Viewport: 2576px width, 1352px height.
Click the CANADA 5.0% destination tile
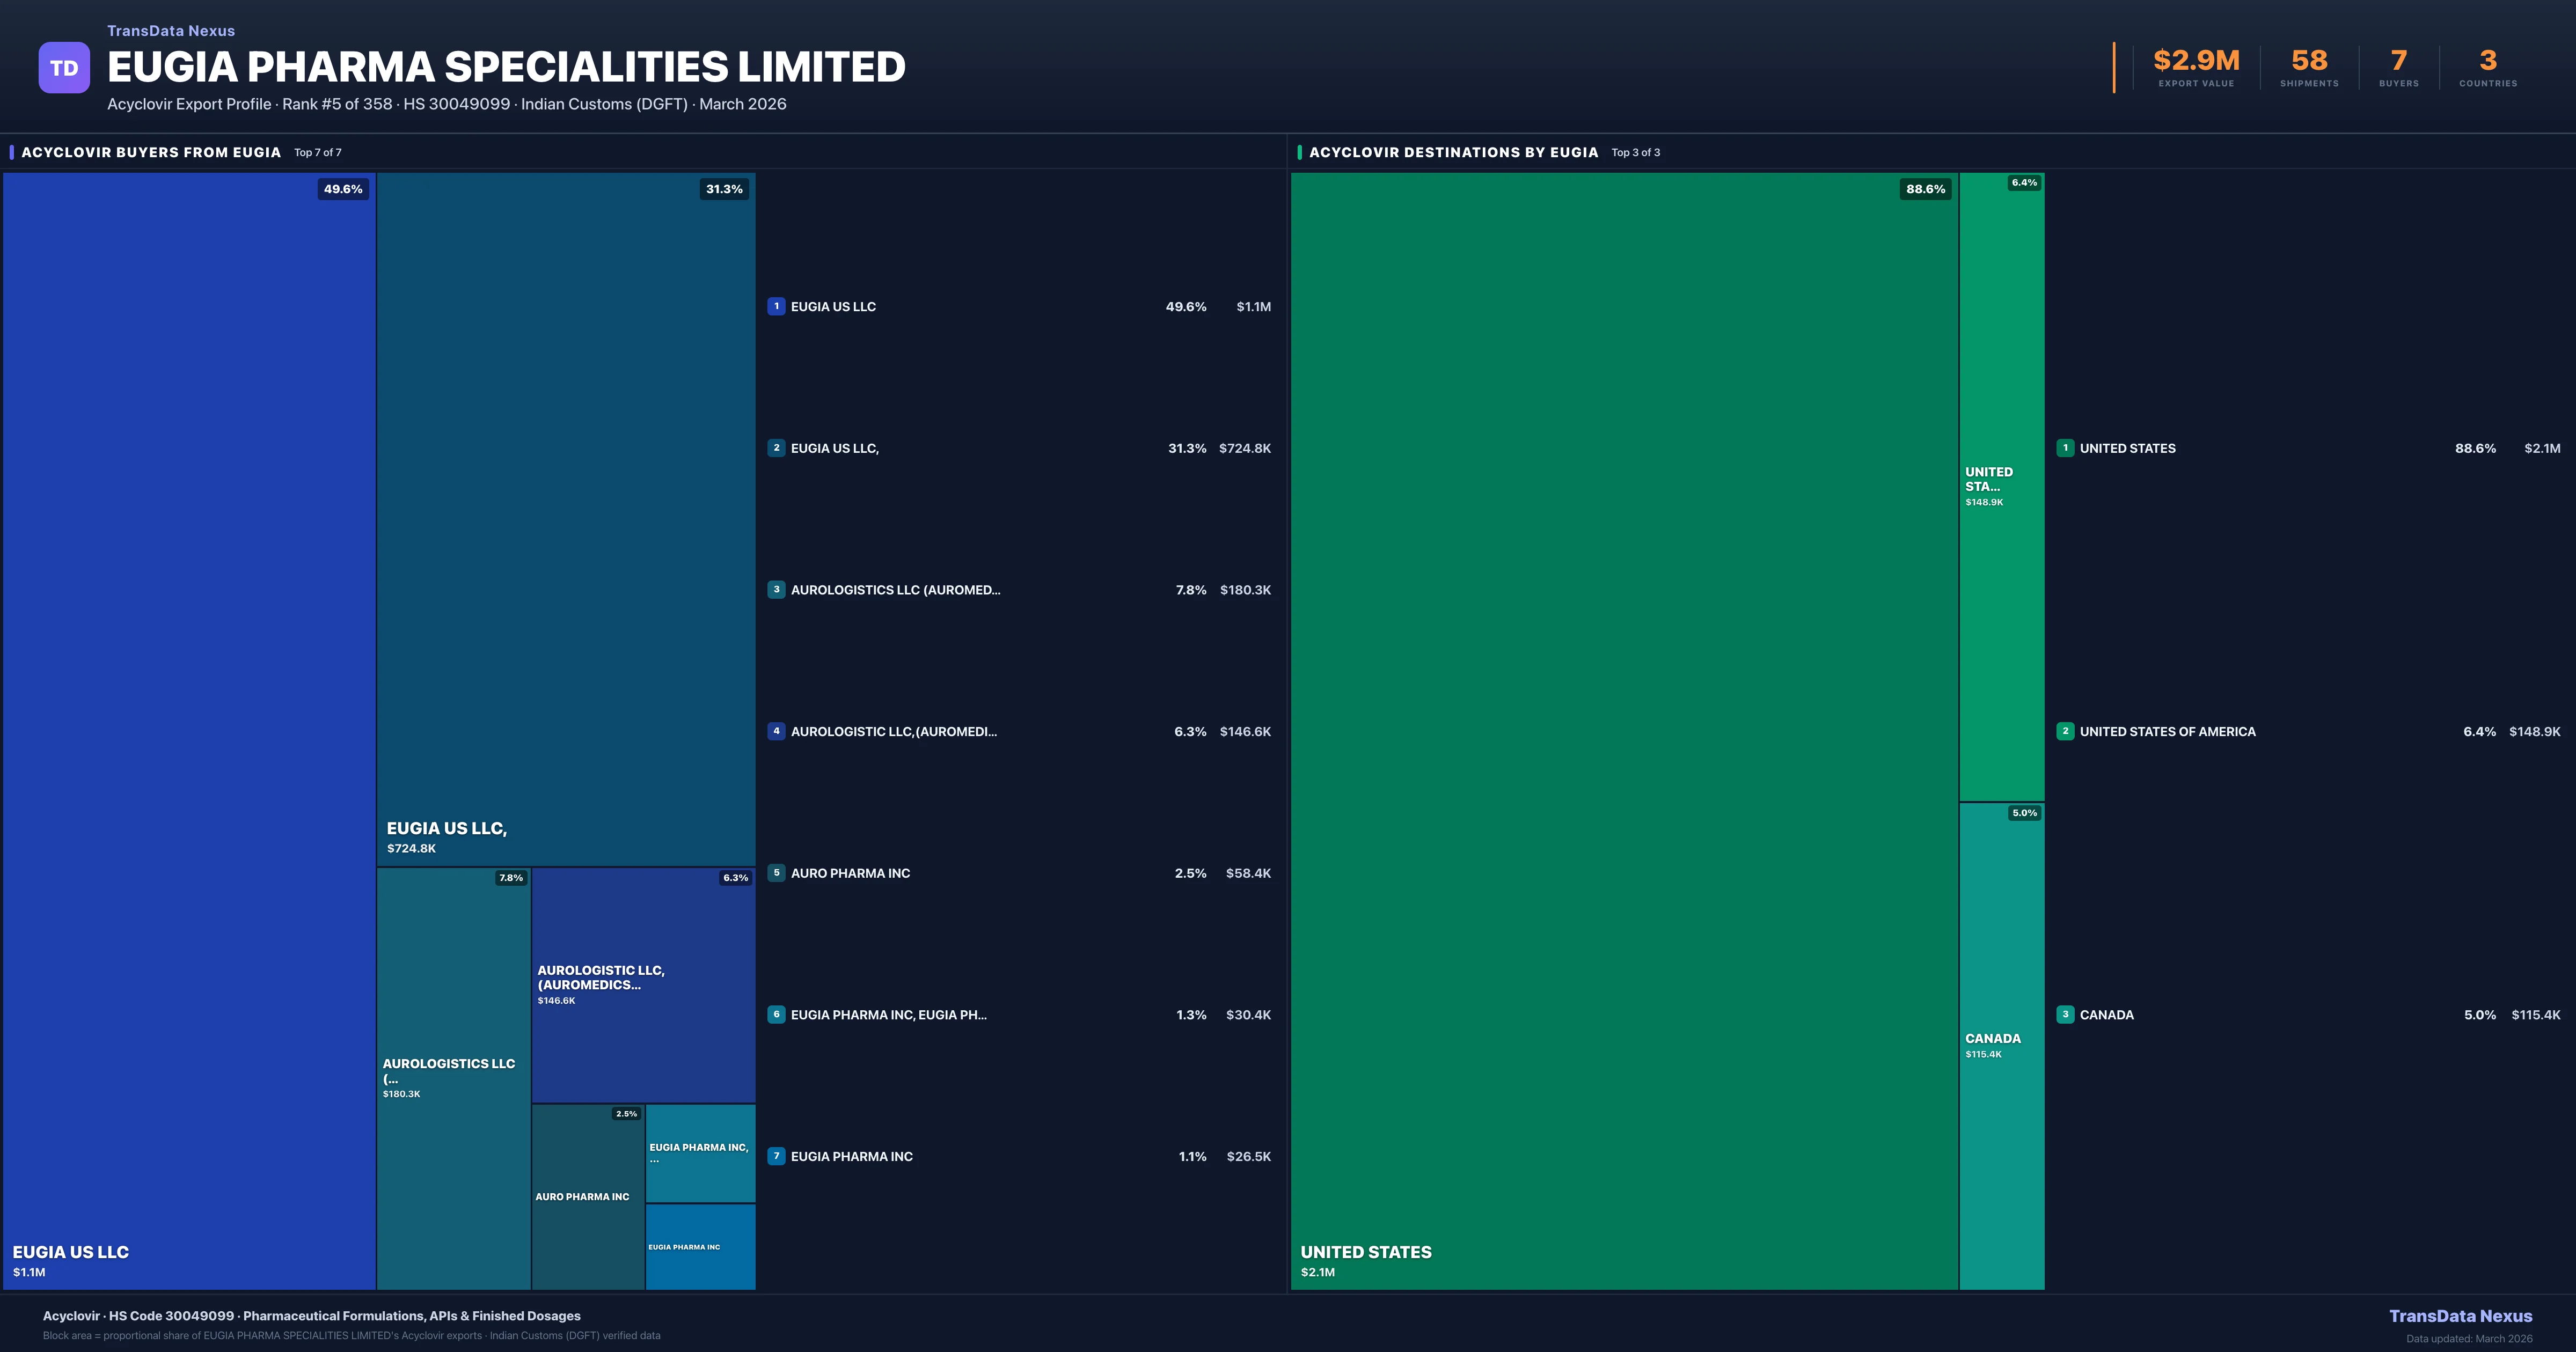click(2001, 1045)
